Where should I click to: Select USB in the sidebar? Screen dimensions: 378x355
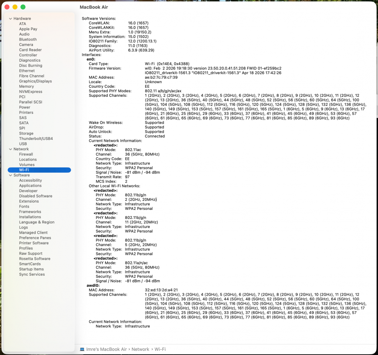(x=23, y=144)
